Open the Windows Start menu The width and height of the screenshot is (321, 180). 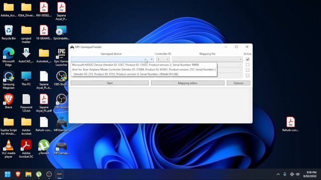[x=8, y=174]
